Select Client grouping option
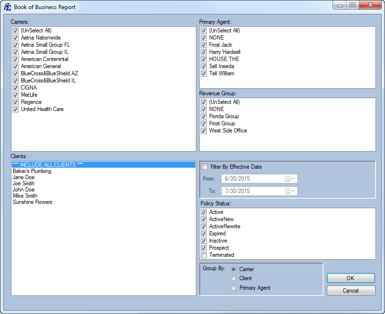This screenshot has width=385, height=314. (x=233, y=278)
